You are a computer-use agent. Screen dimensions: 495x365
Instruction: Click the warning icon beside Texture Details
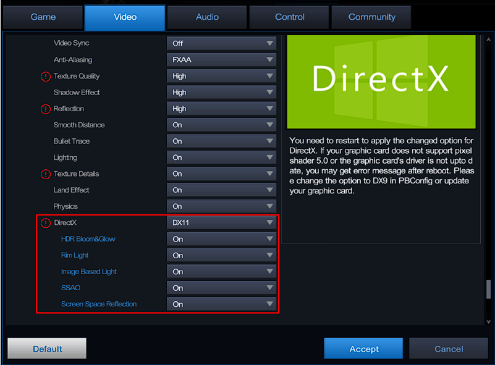point(45,174)
